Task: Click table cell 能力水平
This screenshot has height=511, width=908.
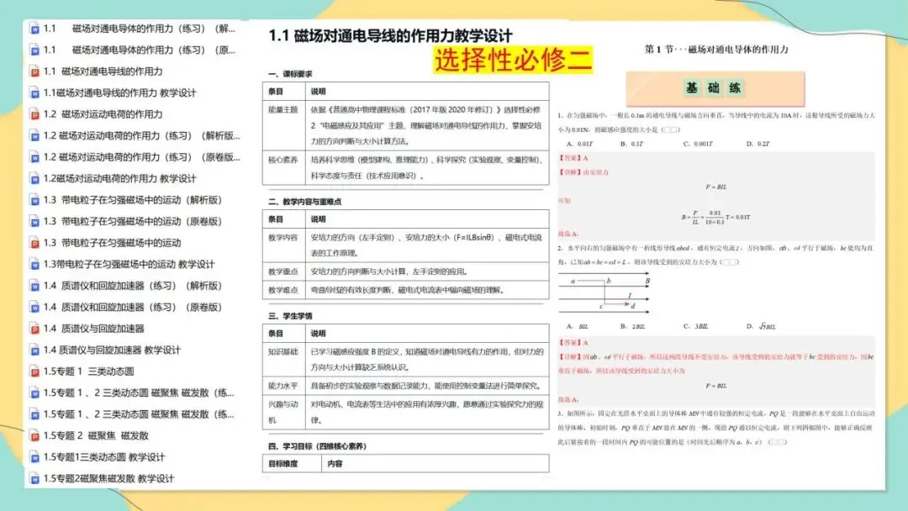Action: (x=283, y=386)
